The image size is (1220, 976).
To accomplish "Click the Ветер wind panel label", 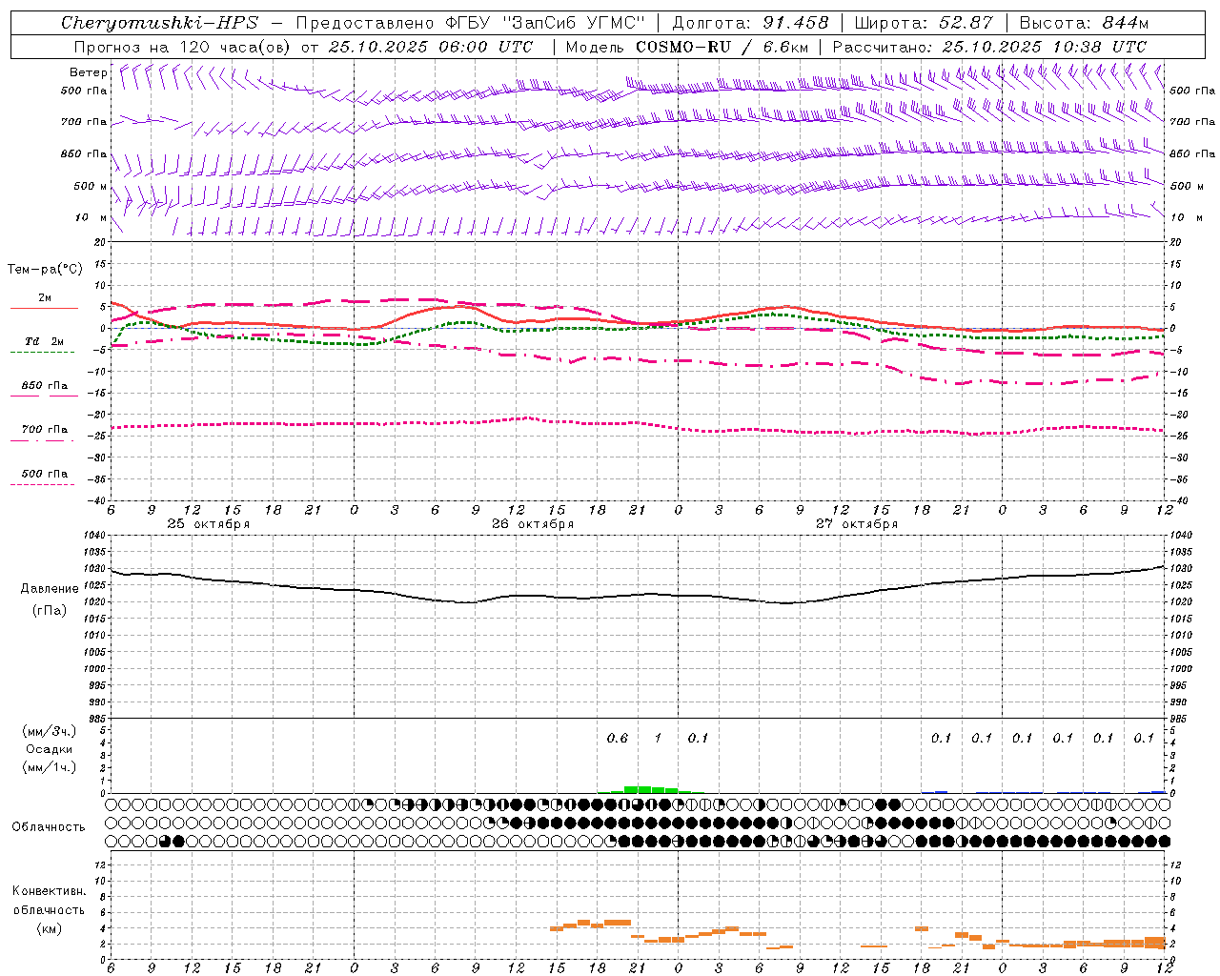I will coord(88,72).
